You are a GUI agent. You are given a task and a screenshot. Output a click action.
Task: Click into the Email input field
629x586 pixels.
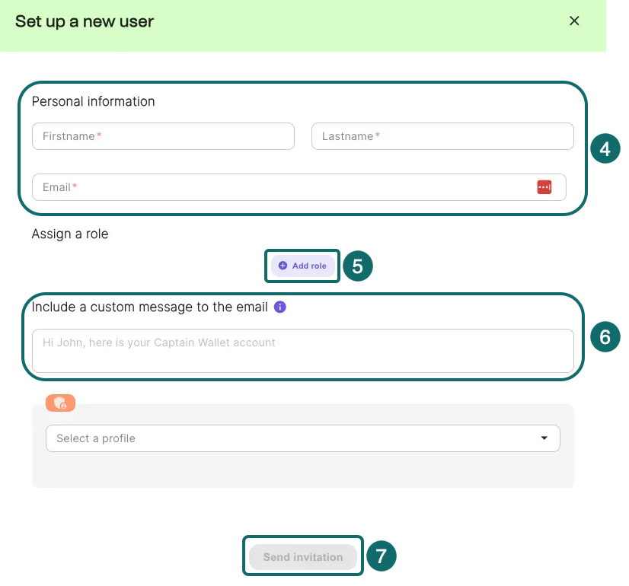pos(282,187)
